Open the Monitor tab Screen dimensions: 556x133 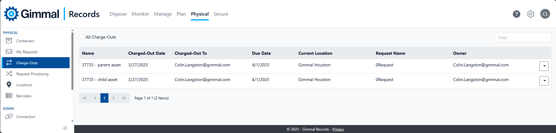tap(140, 14)
